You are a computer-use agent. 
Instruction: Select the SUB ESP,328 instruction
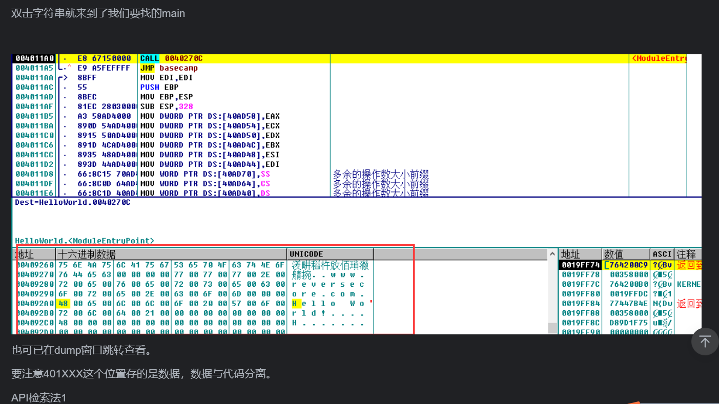point(166,107)
